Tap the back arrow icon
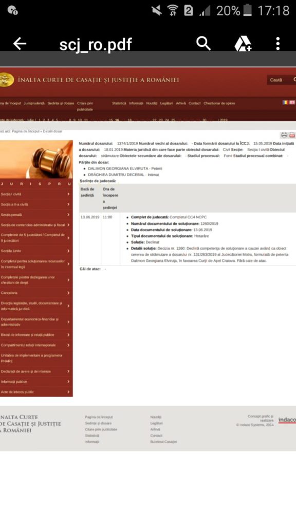The width and height of the screenshot is (296, 526). (20, 44)
